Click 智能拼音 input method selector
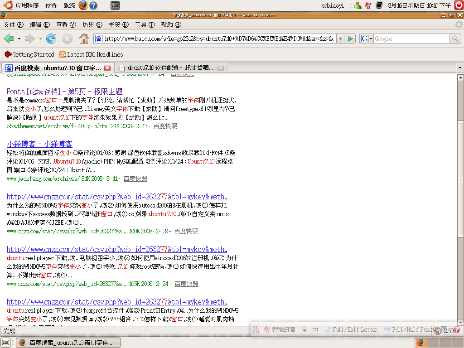This screenshot has height=348, width=464. (x=280, y=330)
